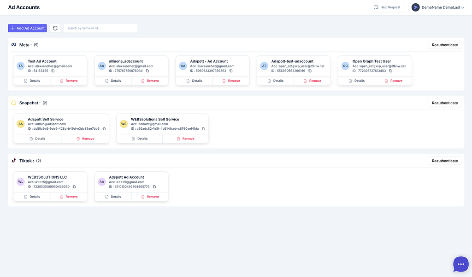472x277 pixels.
Task: Remove the Adspott - Ad Account
Action: [x=231, y=81]
